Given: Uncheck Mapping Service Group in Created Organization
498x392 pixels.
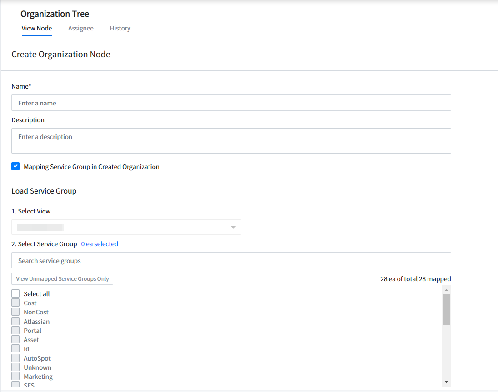Looking at the screenshot, I should point(15,167).
